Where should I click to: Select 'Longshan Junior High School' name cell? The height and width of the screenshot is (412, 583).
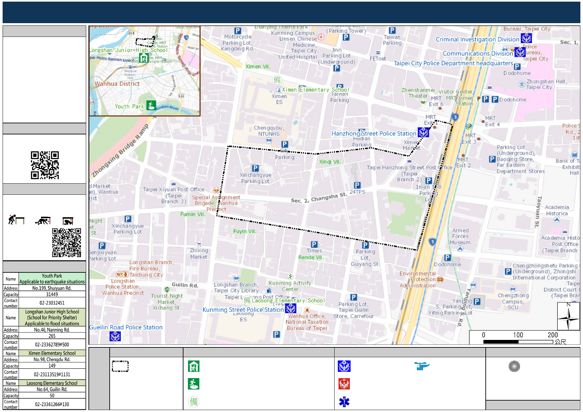pos(52,317)
